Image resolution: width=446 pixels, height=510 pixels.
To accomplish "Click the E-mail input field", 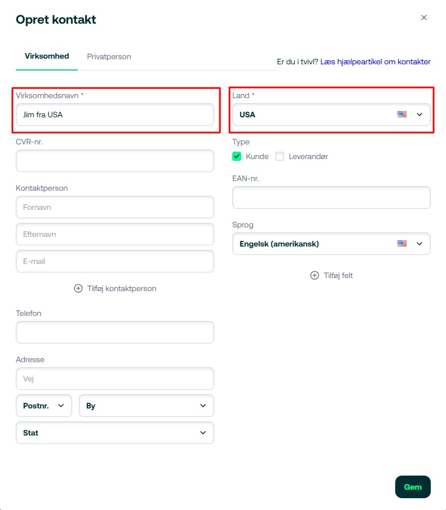I will point(115,261).
